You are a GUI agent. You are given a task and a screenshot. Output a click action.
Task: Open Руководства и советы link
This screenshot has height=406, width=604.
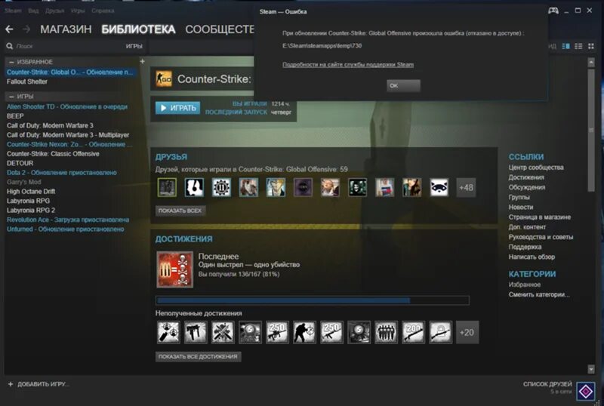[541, 237]
